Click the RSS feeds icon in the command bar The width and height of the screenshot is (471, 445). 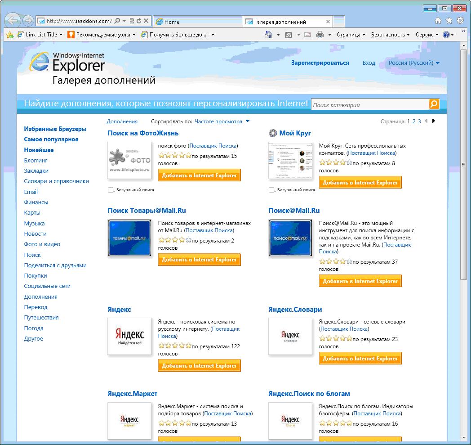point(289,35)
